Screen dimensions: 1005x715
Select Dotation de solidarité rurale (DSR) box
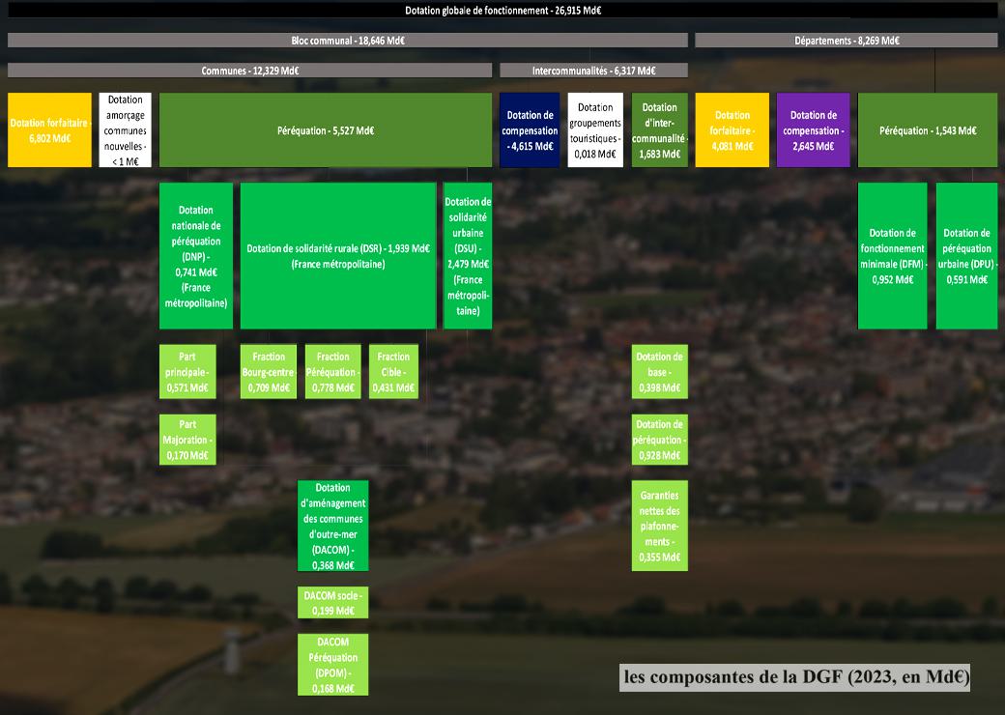338,256
